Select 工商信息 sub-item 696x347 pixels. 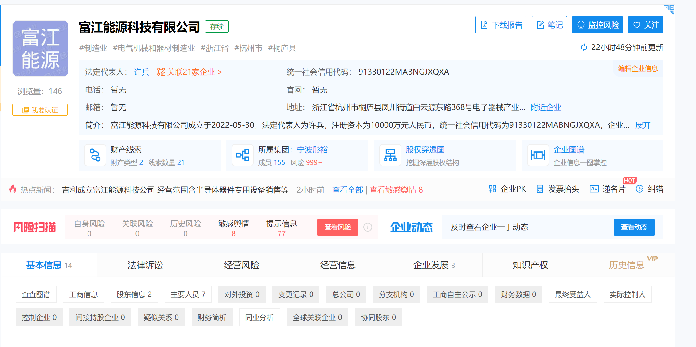coord(84,294)
